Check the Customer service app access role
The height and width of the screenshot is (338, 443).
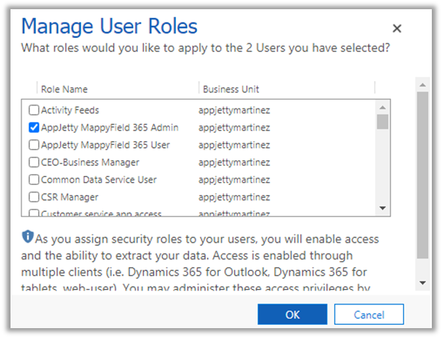coord(34,213)
